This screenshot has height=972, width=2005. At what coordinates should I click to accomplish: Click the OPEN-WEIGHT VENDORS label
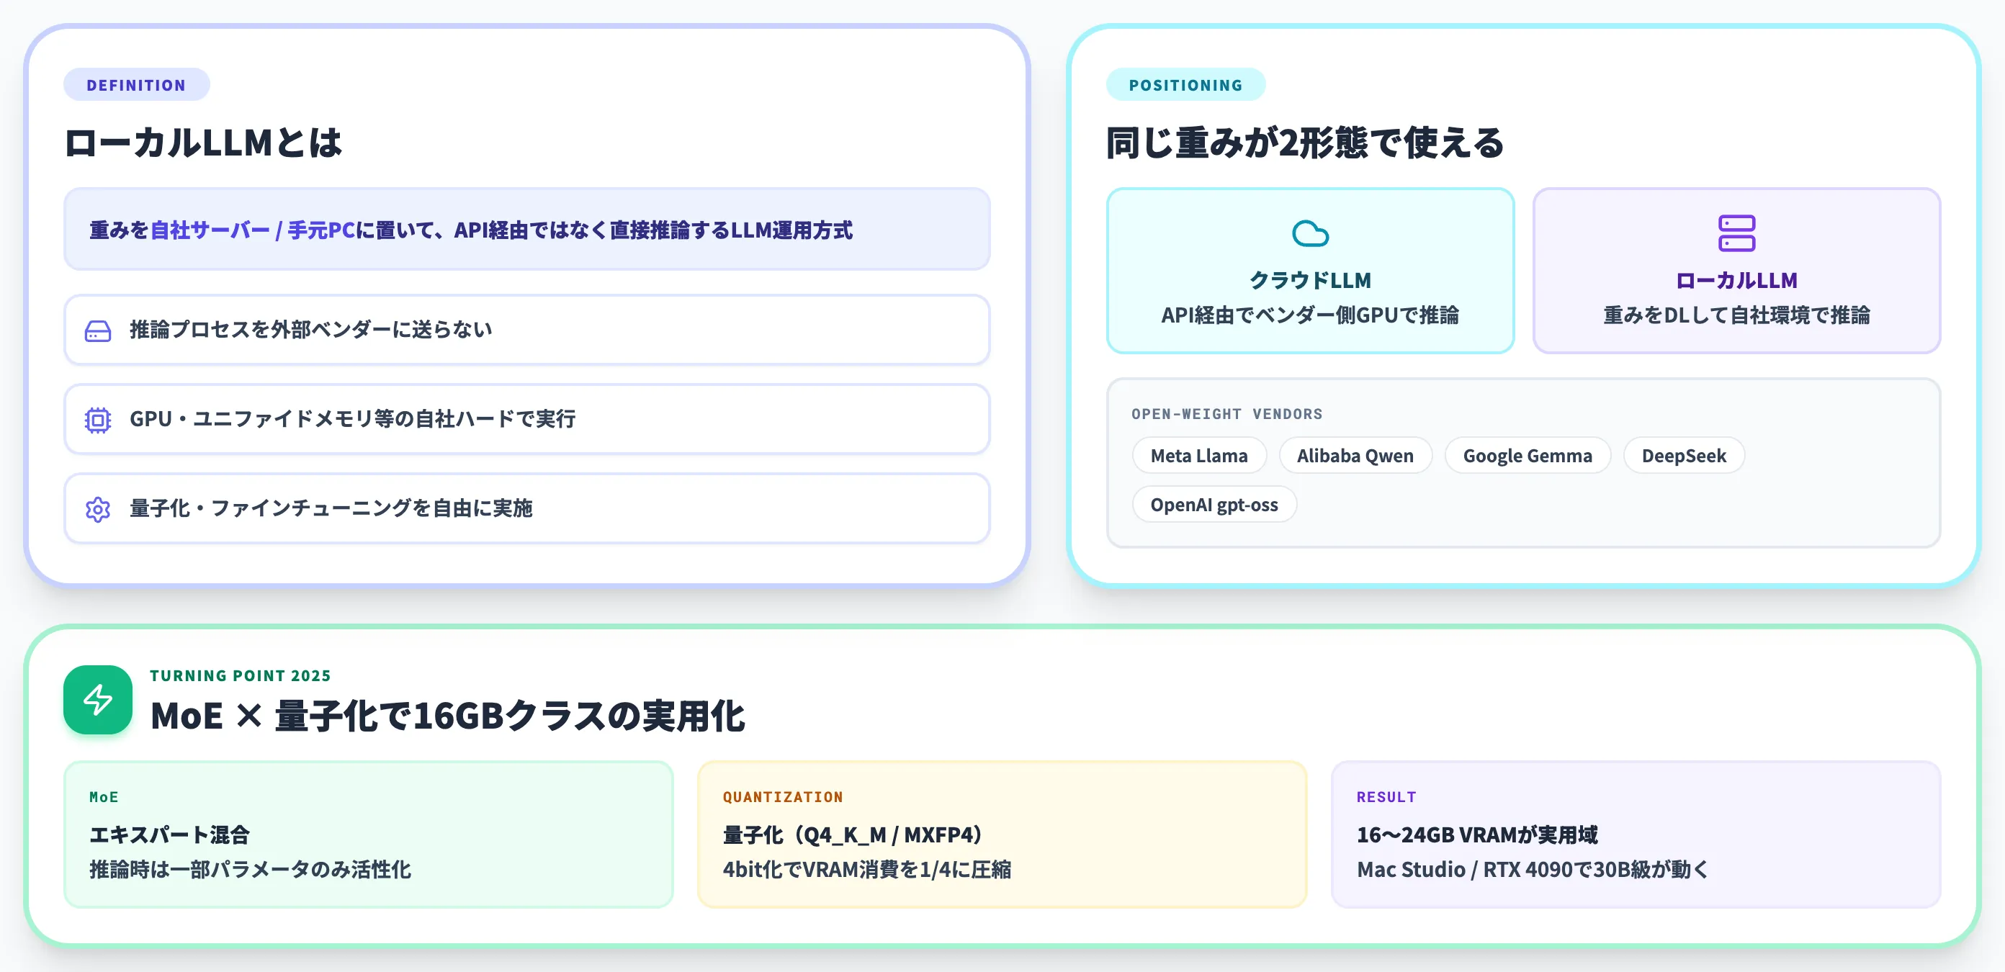[x=1226, y=414]
